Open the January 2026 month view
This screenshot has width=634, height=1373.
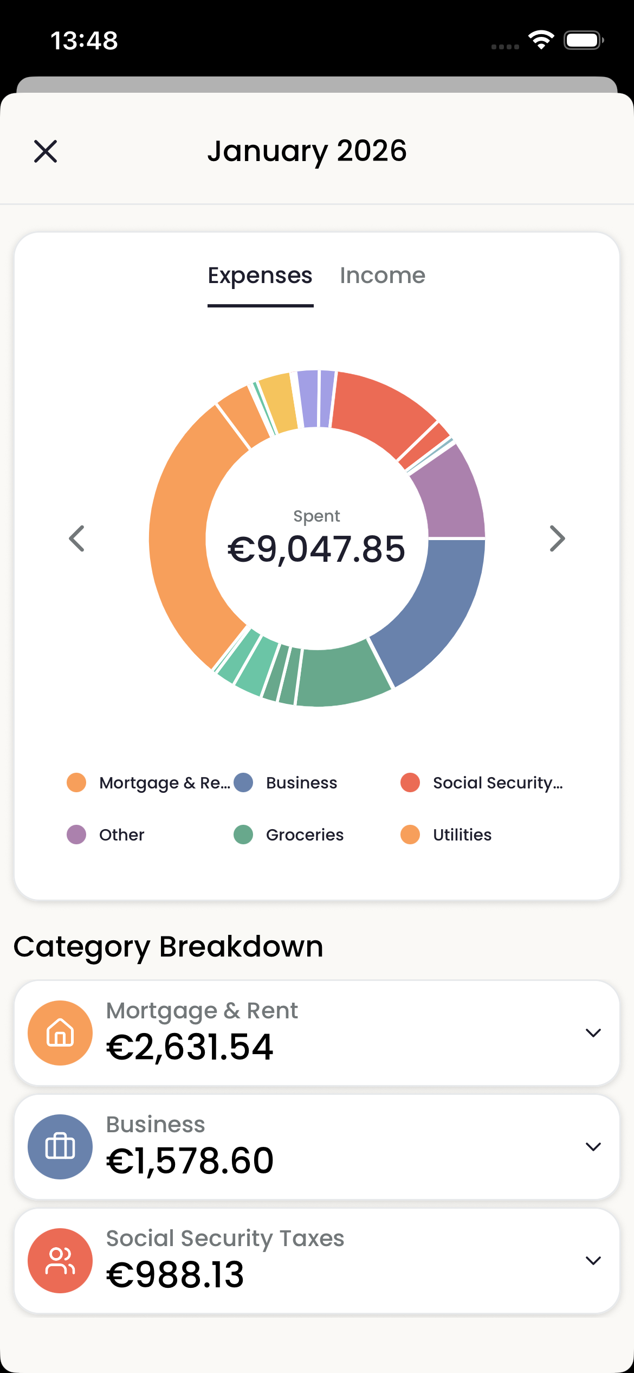(307, 151)
